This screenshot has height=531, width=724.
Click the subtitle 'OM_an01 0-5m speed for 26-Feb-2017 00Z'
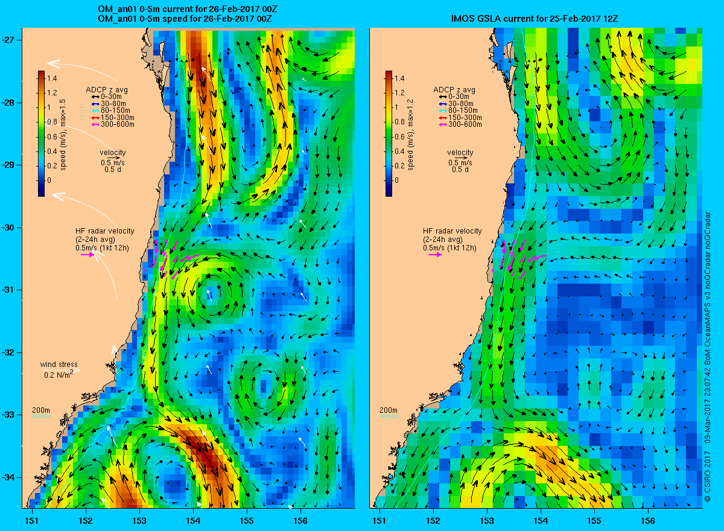184,19
